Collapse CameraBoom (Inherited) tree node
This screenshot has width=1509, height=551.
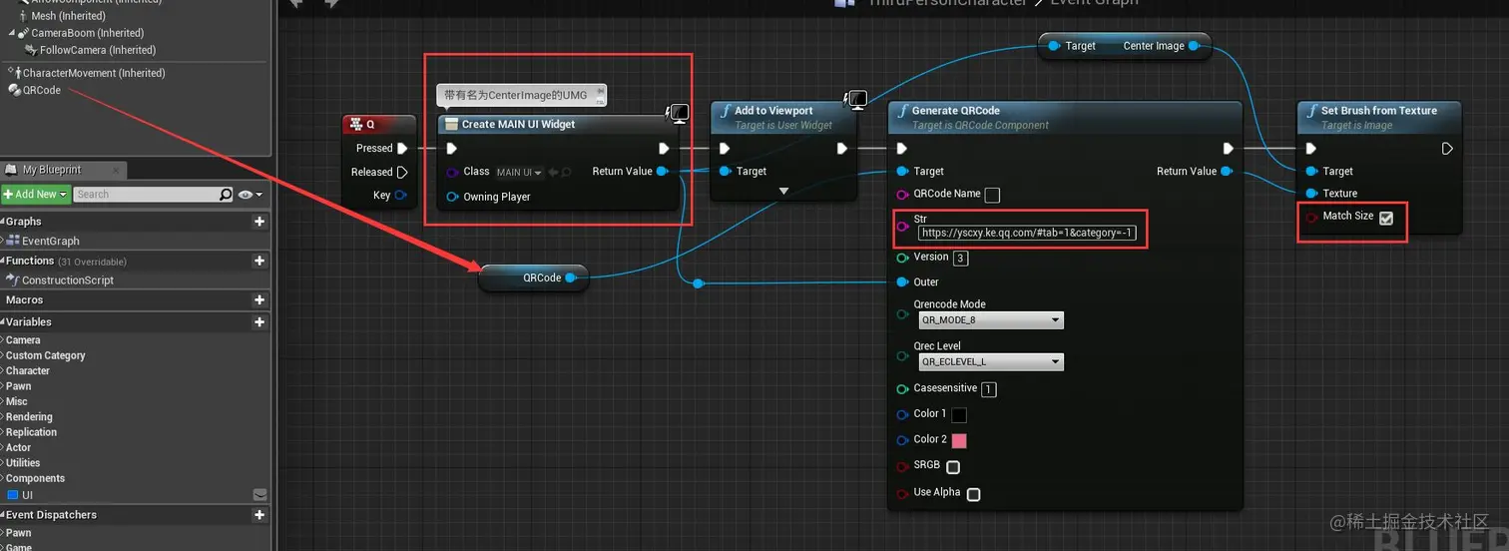coord(11,33)
